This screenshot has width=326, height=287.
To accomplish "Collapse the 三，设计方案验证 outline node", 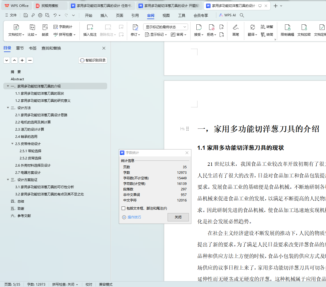I will click(x=8, y=180).
